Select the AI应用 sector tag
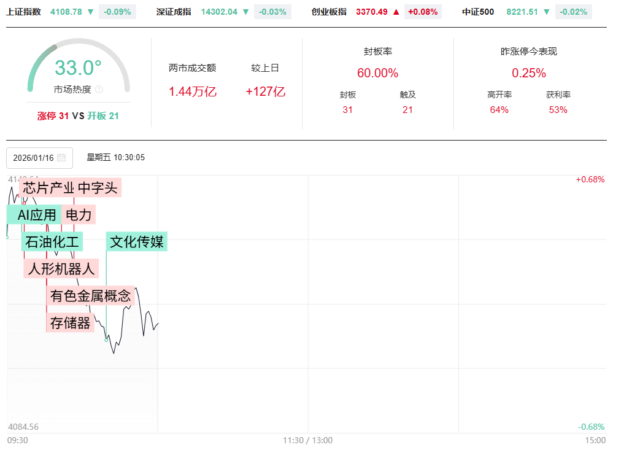The width and height of the screenshot is (624, 450). coord(36,215)
